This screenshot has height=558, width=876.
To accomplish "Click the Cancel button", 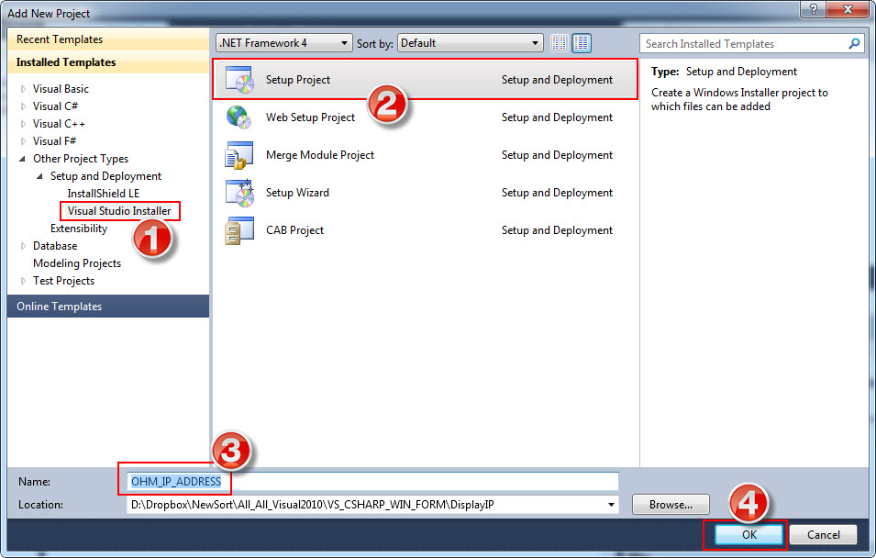I will click(823, 534).
